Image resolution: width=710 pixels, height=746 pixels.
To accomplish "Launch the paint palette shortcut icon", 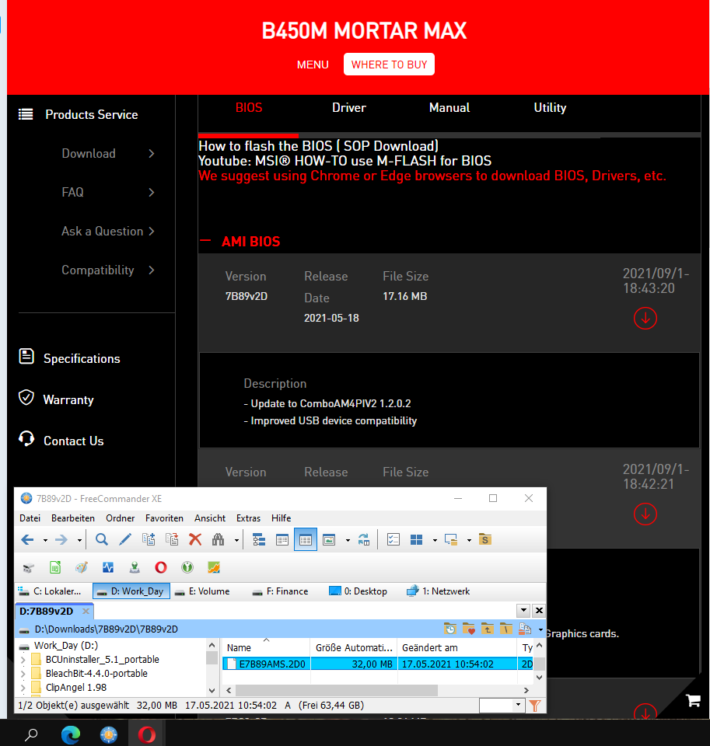I will coord(82,567).
